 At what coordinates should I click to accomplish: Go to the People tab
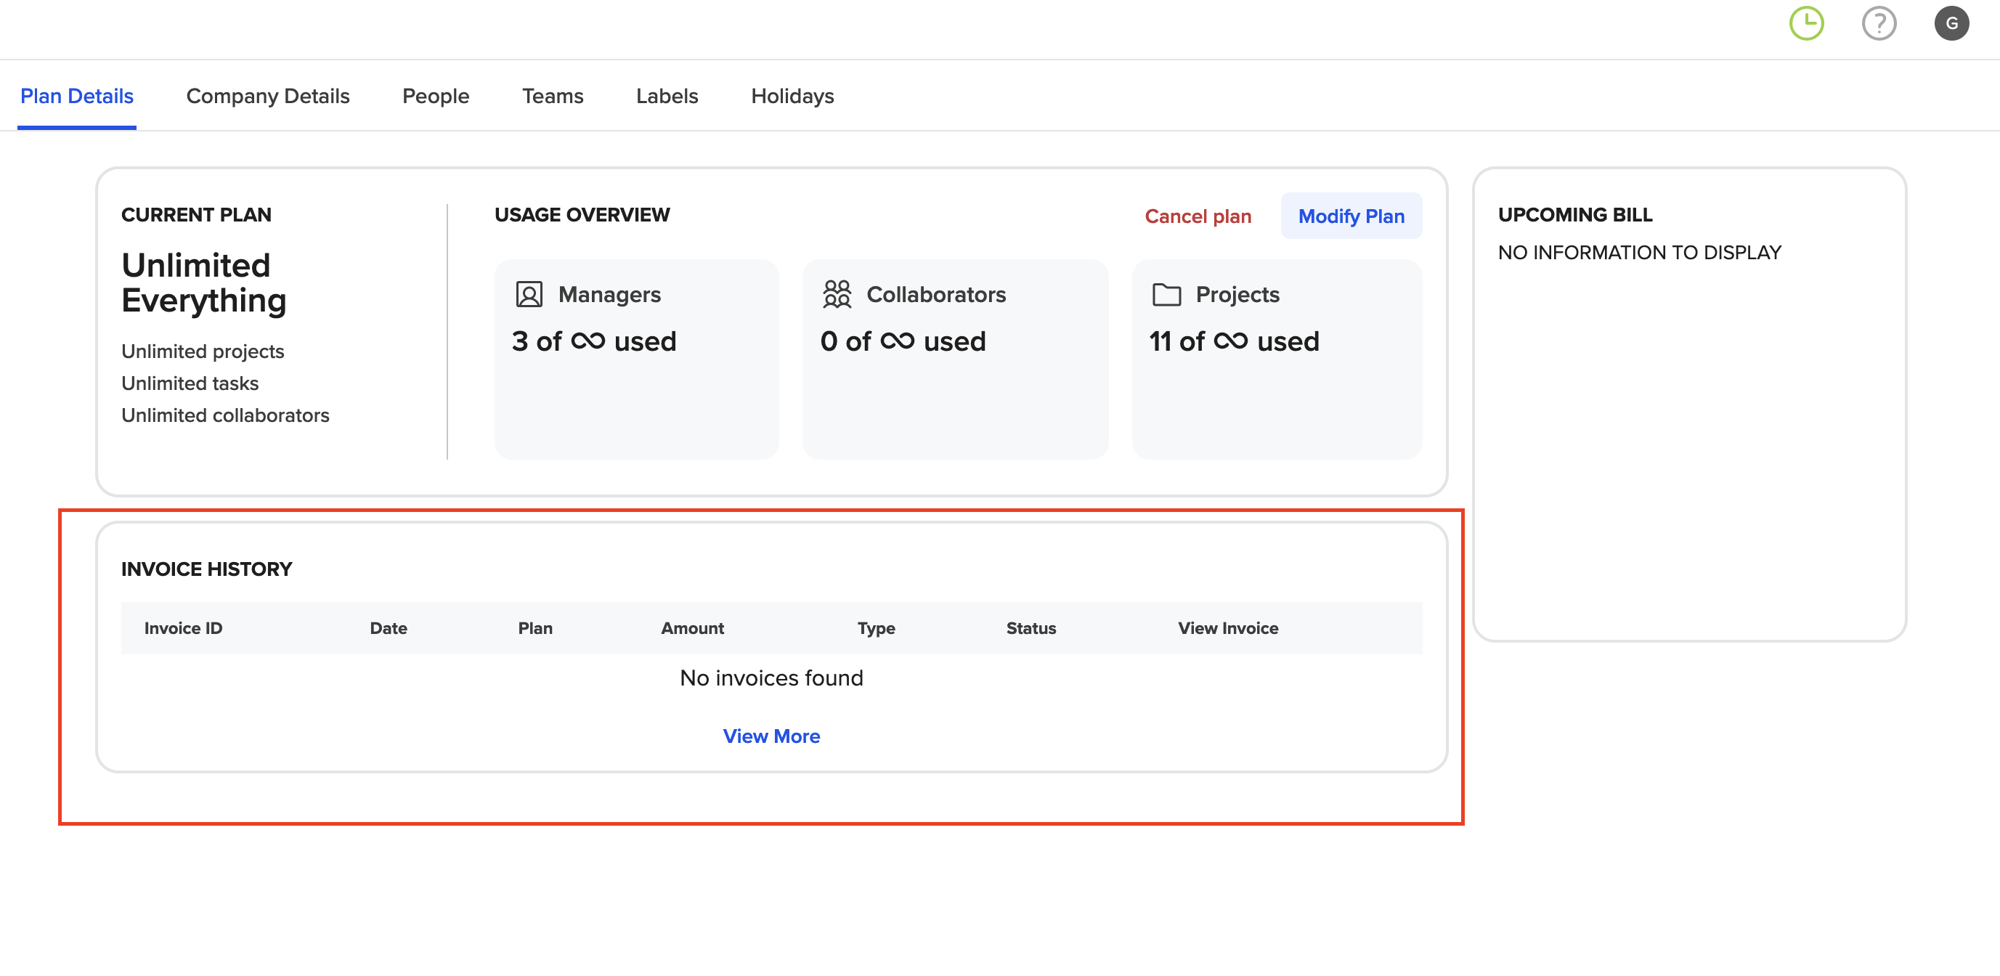tap(436, 97)
